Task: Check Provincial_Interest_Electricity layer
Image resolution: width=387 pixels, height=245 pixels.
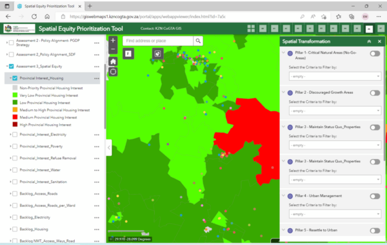Action: pos(15,134)
